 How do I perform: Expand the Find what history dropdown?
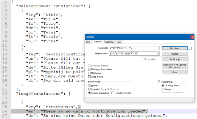click(x=158, y=48)
